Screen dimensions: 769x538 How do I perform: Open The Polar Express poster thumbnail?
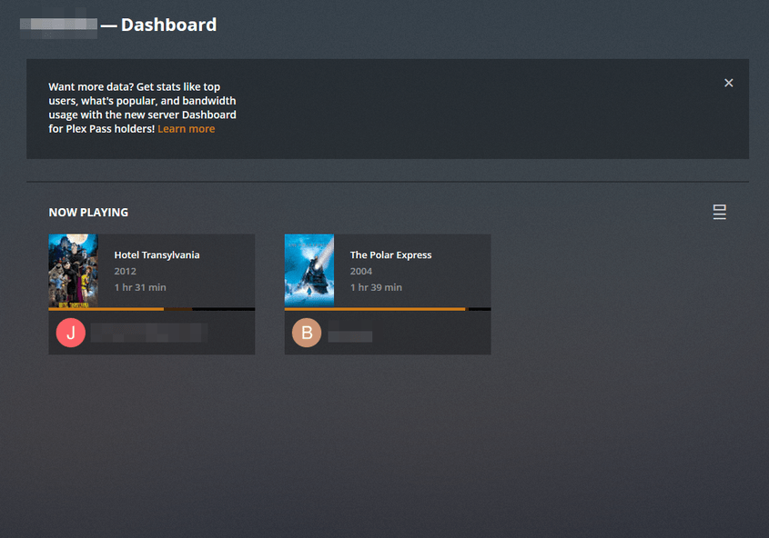click(x=309, y=271)
